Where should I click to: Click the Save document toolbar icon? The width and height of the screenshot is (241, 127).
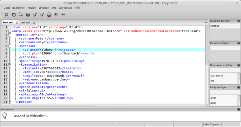point(21,14)
